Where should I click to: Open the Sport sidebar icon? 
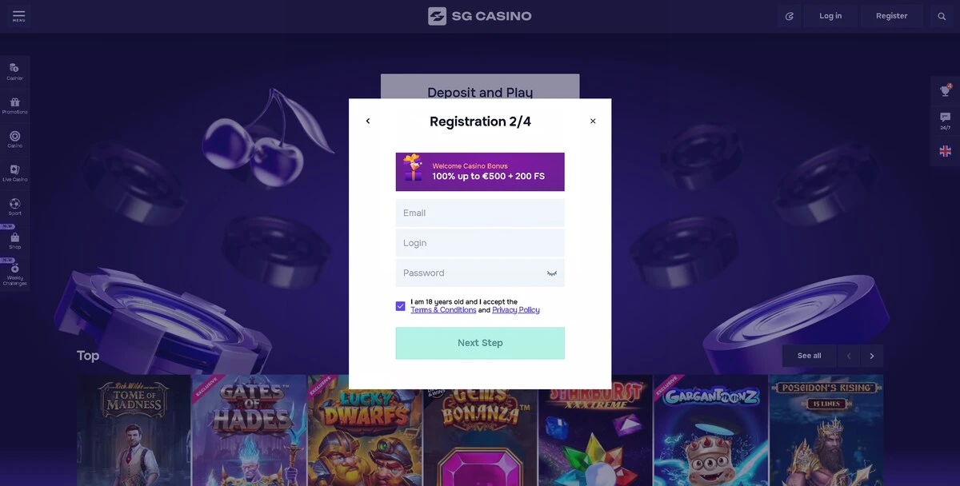(14, 206)
